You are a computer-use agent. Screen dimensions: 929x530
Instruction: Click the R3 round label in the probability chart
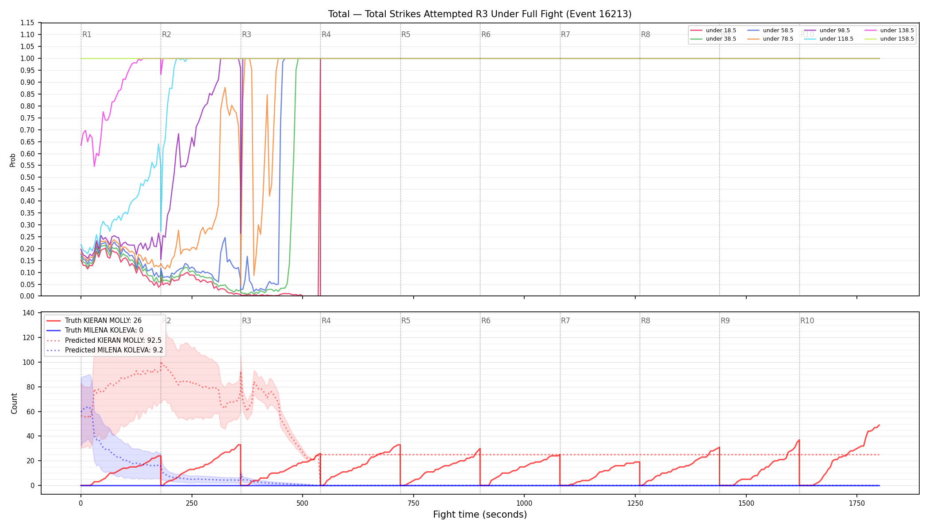pyautogui.click(x=246, y=34)
